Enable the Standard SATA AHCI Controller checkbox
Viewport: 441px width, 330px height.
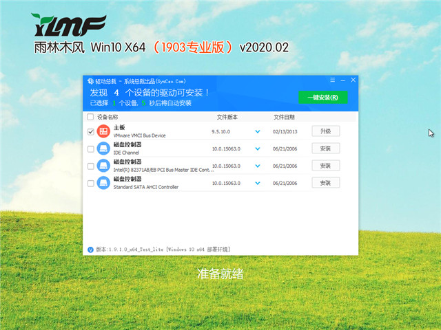coord(91,183)
